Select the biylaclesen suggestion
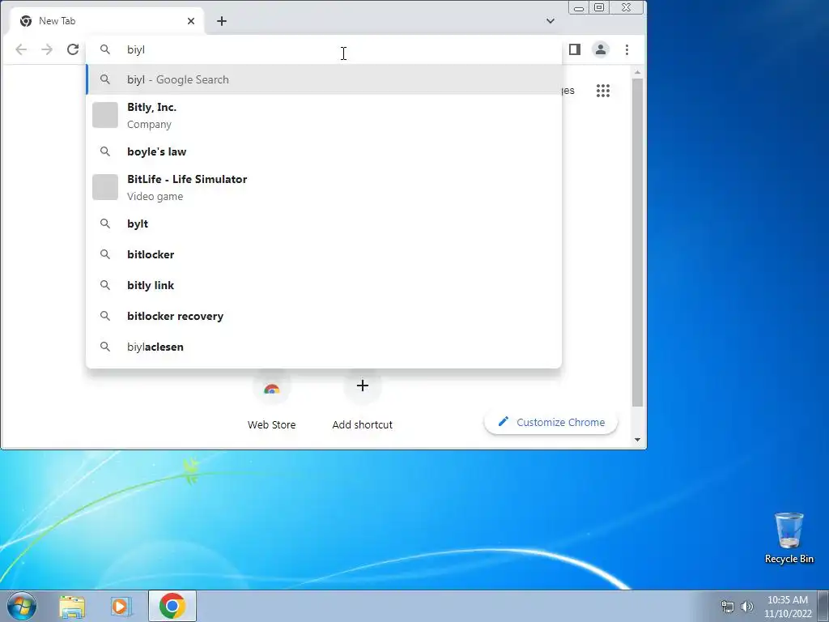The height and width of the screenshot is (622, 829). tap(324, 347)
